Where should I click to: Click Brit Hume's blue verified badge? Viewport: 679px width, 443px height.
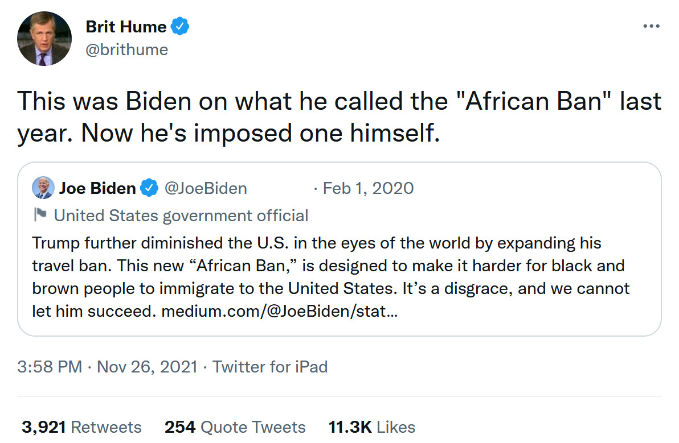[x=181, y=27]
